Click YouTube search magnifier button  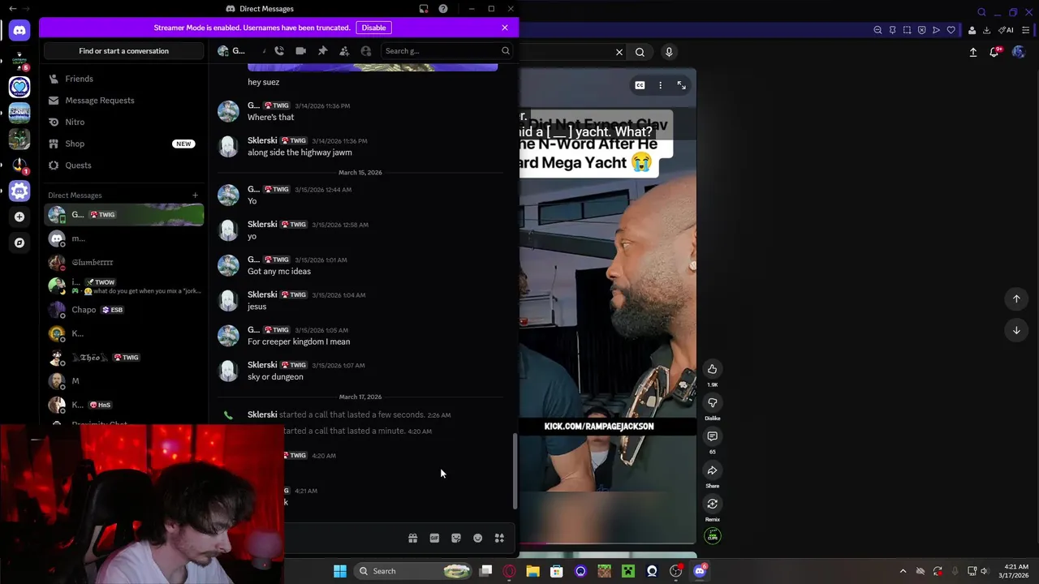[x=640, y=52]
